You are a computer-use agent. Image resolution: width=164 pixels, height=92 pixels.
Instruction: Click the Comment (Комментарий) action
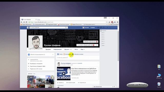pyautogui.click(x=71, y=83)
